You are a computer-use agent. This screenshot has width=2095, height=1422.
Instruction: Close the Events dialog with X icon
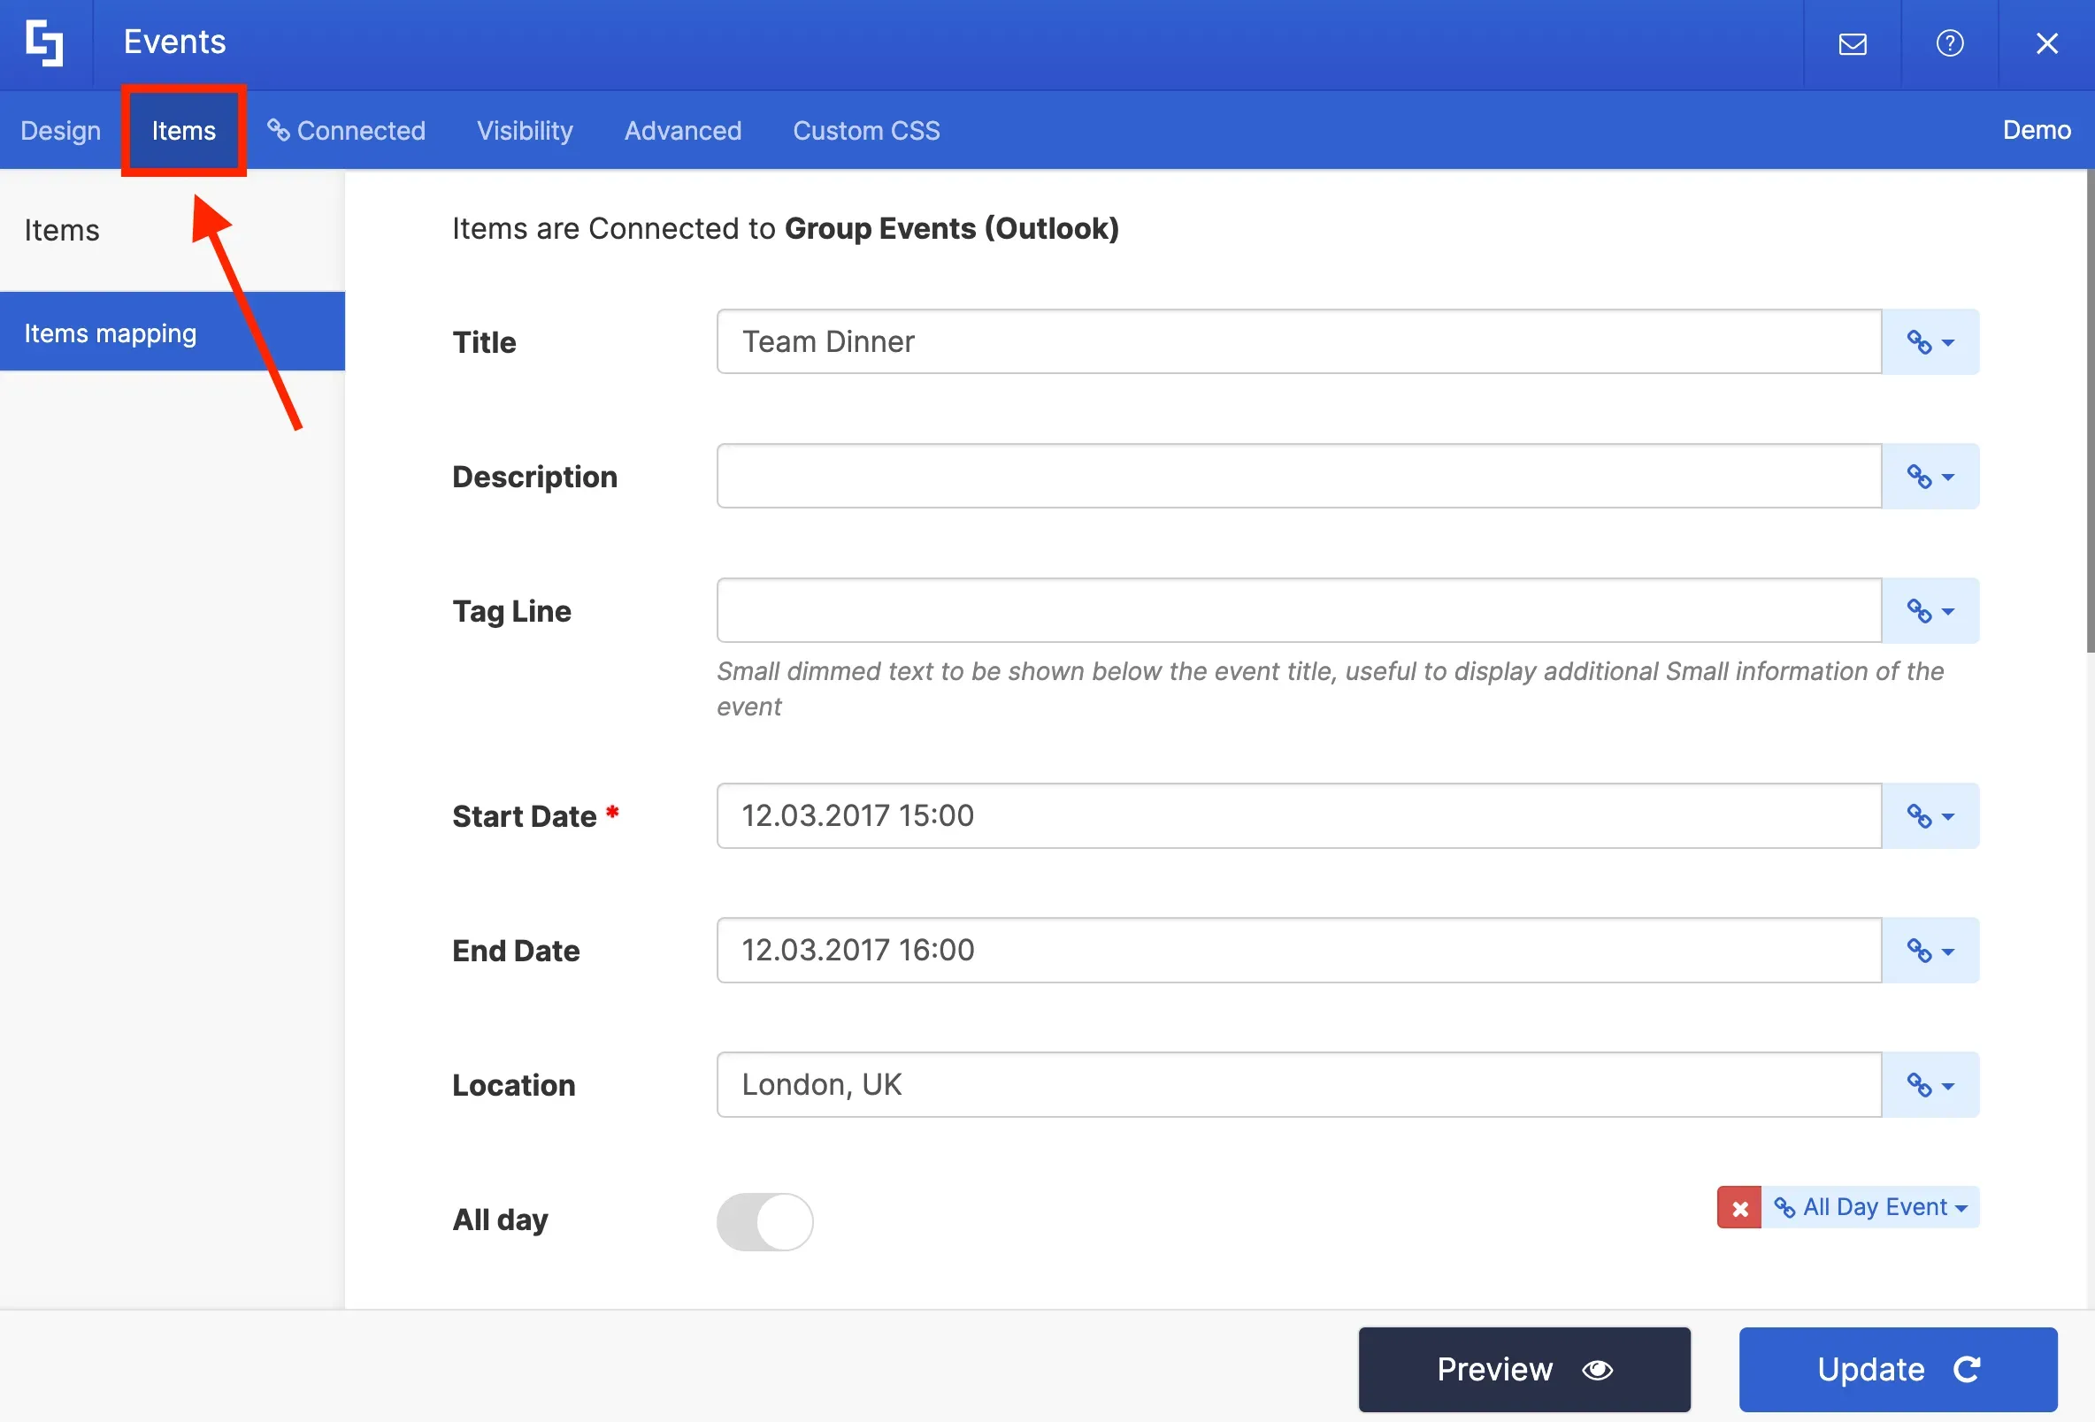pyautogui.click(x=2046, y=43)
